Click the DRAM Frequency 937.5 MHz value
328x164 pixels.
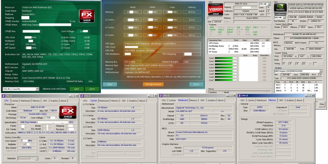tap(283, 122)
